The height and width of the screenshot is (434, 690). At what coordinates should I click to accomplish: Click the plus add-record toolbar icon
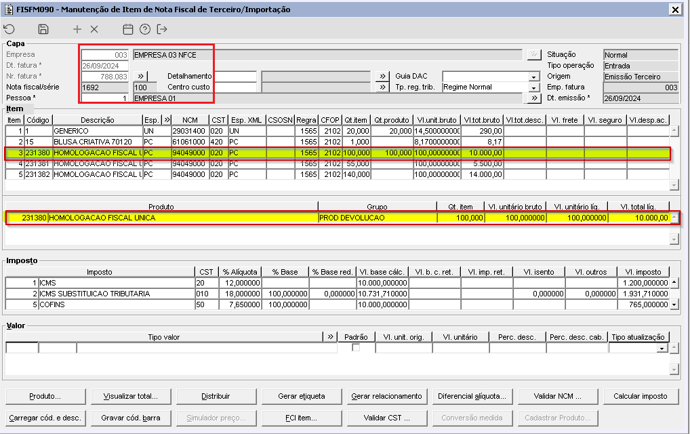pyautogui.click(x=77, y=29)
